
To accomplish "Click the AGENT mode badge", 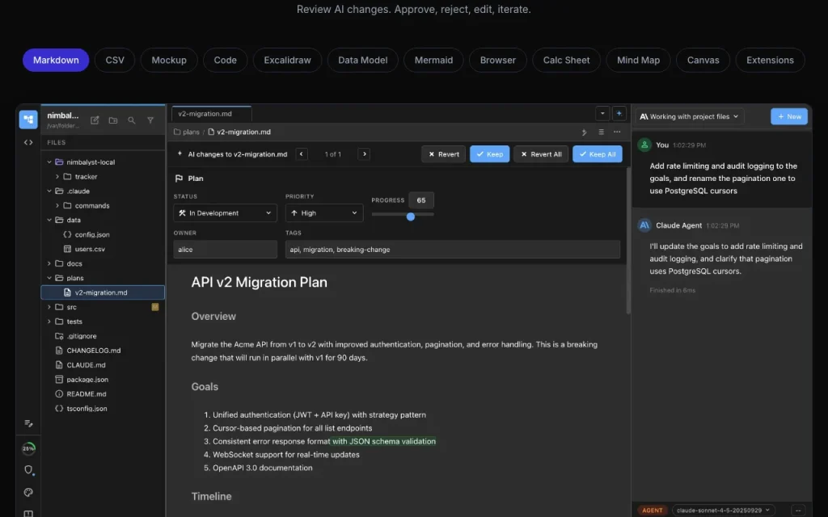I will (x=653, y=511).
